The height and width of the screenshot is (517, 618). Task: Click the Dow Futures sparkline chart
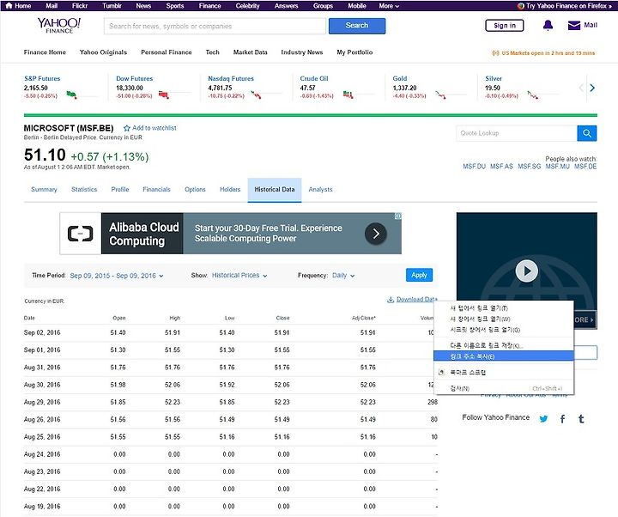173,94
